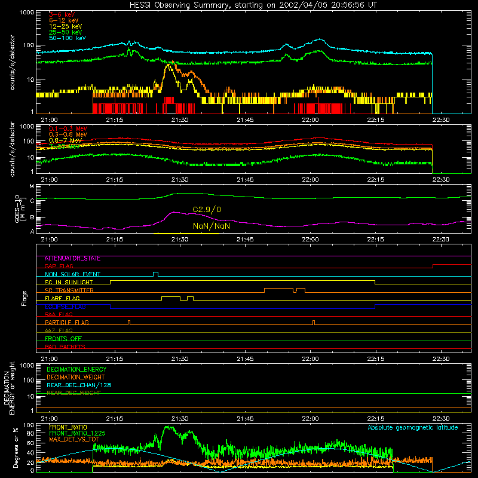Select the REAR_DEC_WEIGHT legend label

coord(73,393)
